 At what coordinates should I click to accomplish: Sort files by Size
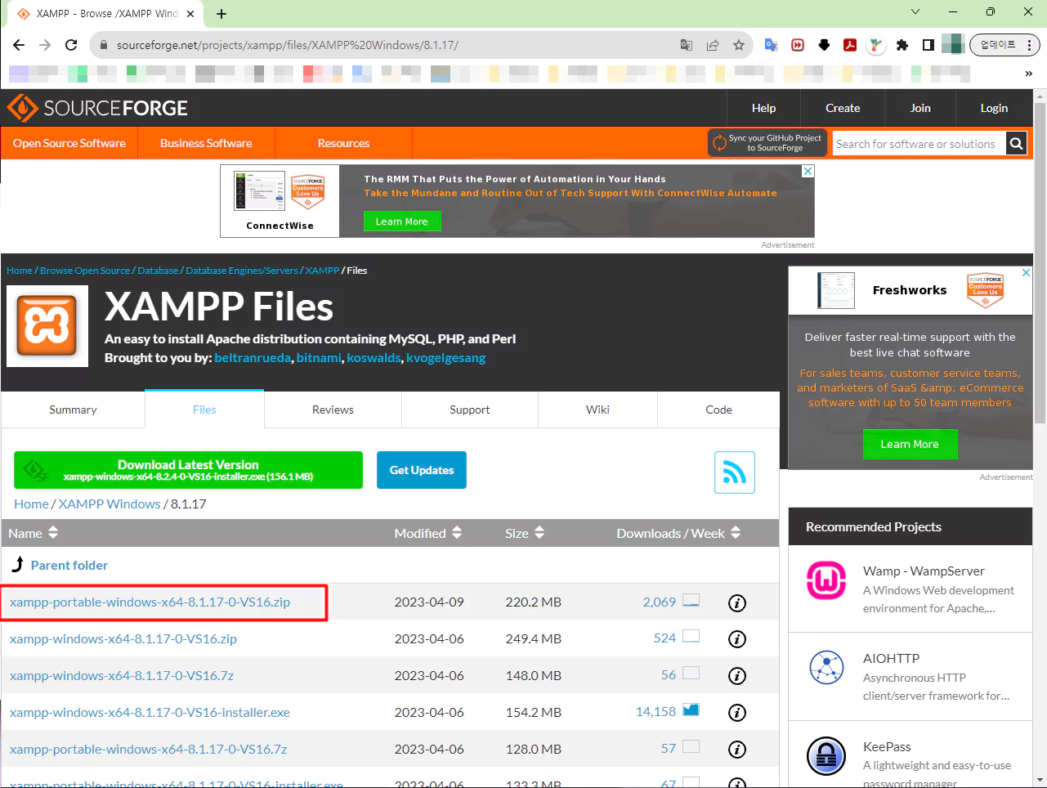525,533
